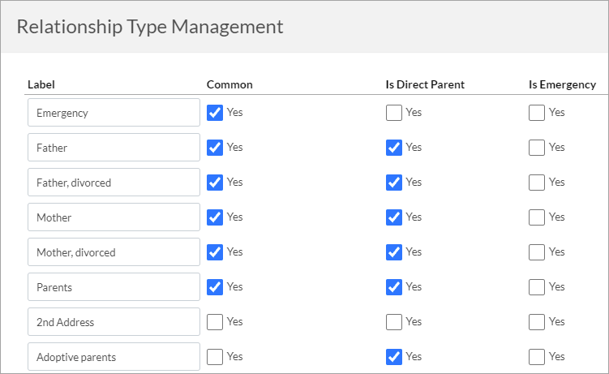Edit the Adoptive parents label field
Image resolution: width=609 pixels, height=374 pixels.
pos(114,356)
